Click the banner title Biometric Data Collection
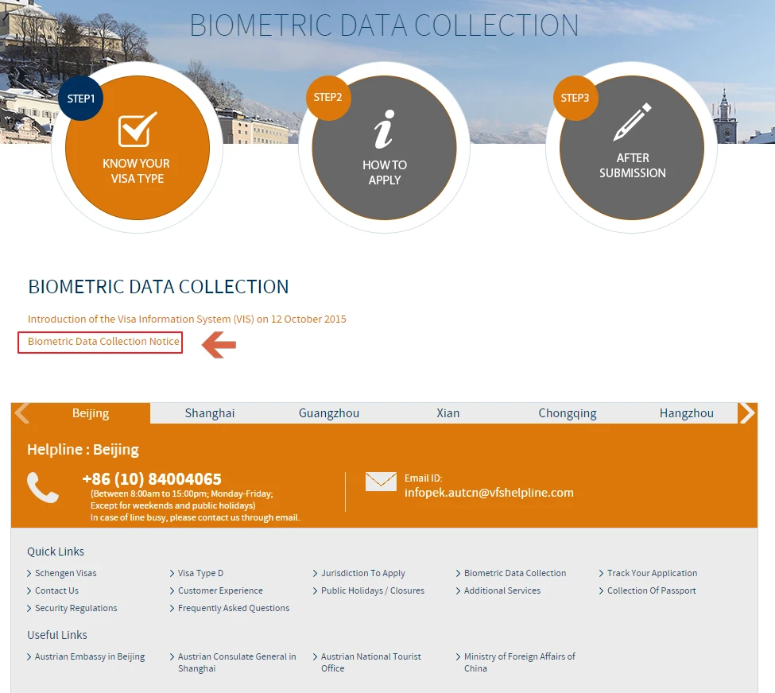The image size is (775, 693). coord(384,25)
